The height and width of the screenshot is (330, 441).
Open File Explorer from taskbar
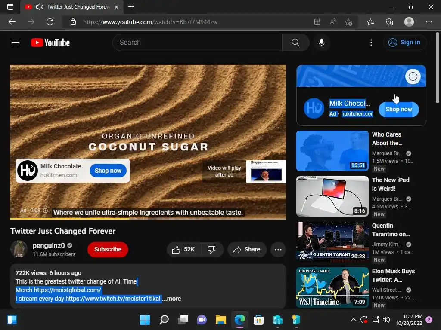click(221, 320)
